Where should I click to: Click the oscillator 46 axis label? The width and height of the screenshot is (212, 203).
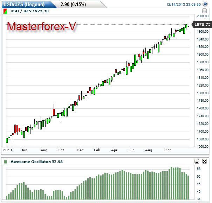(199, 184)
